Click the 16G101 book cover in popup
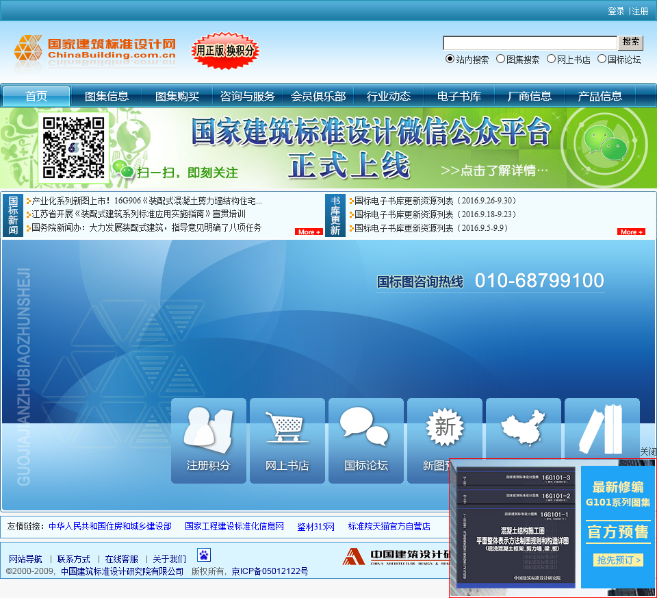This screenshot has height=598, width=657. [515, 527]
